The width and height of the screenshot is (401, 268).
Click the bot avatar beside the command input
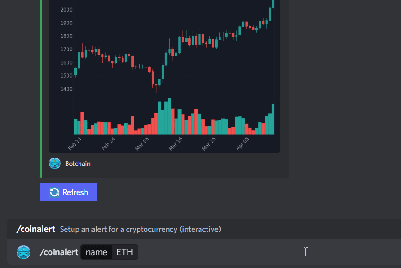click(x=24, y=252)
